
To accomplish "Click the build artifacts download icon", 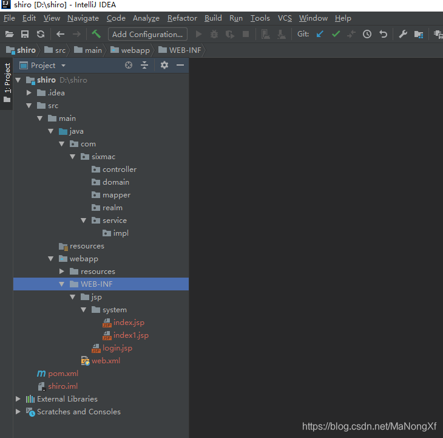I will pyautogui.click(x=281, y=34).
